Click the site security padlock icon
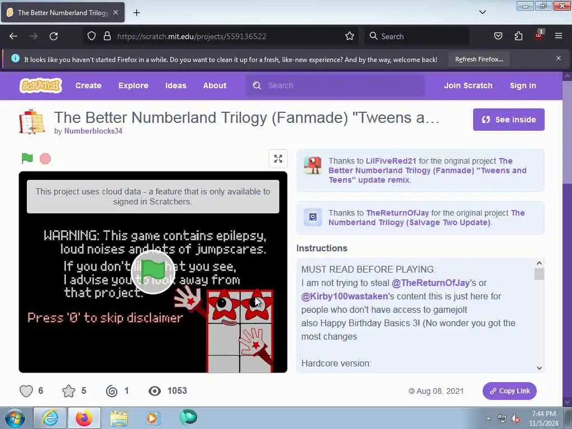The image size is (572, 429). [x=107, y=36]
